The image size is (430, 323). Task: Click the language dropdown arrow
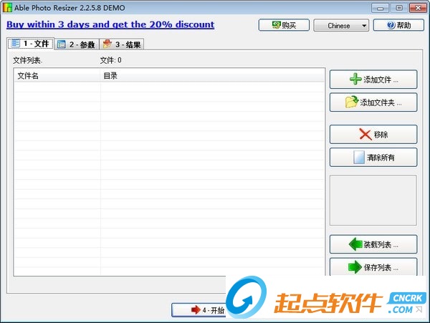pos(364,26)
